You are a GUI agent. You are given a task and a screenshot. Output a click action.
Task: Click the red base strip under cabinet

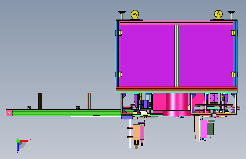(177, 89)
